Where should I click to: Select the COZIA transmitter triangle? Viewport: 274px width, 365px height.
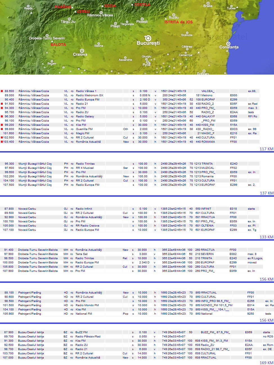pos(102,6)
